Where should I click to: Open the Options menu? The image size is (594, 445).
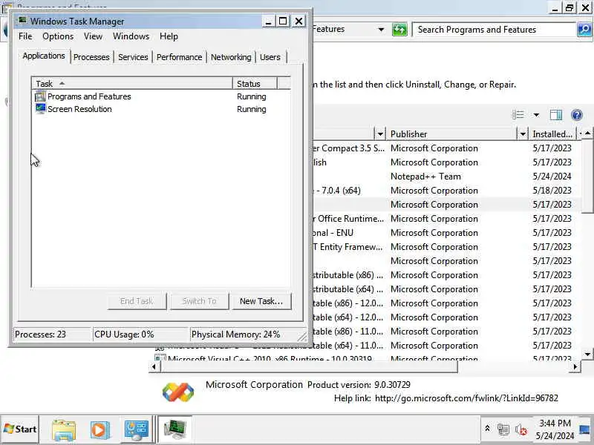coord(58,36)
